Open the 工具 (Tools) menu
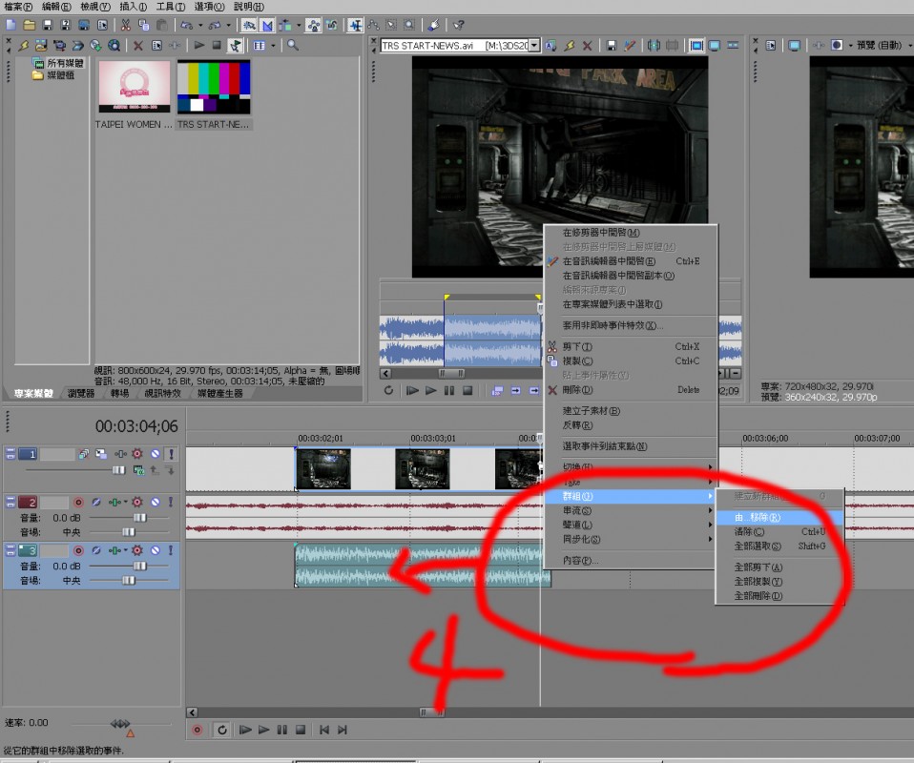The height and width of the screenshot is (763, 914). [171, 7]
